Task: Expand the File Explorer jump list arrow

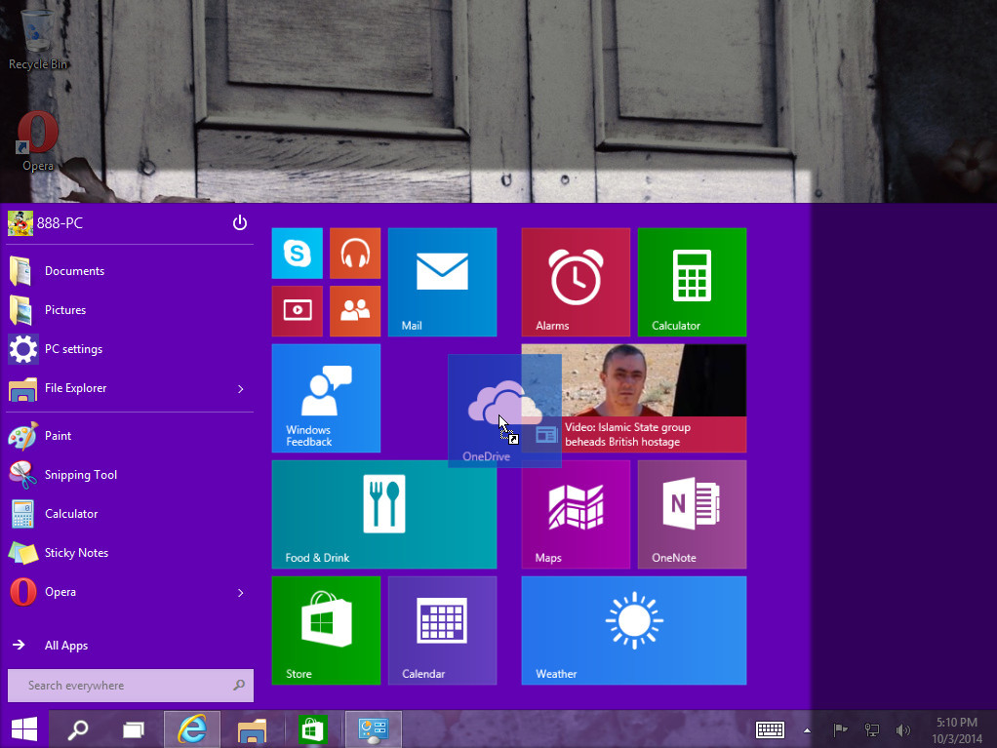Action: click(x=240, y=388)
